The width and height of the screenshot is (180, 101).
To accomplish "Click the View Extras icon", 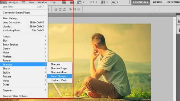I will tap(79, 2).
